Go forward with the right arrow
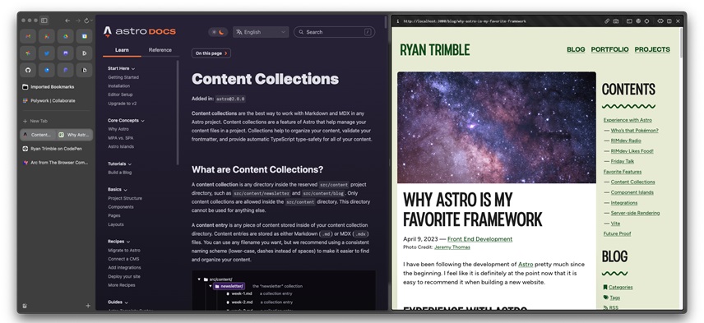This screenshot has width=704, height=323. click(77, 21)
